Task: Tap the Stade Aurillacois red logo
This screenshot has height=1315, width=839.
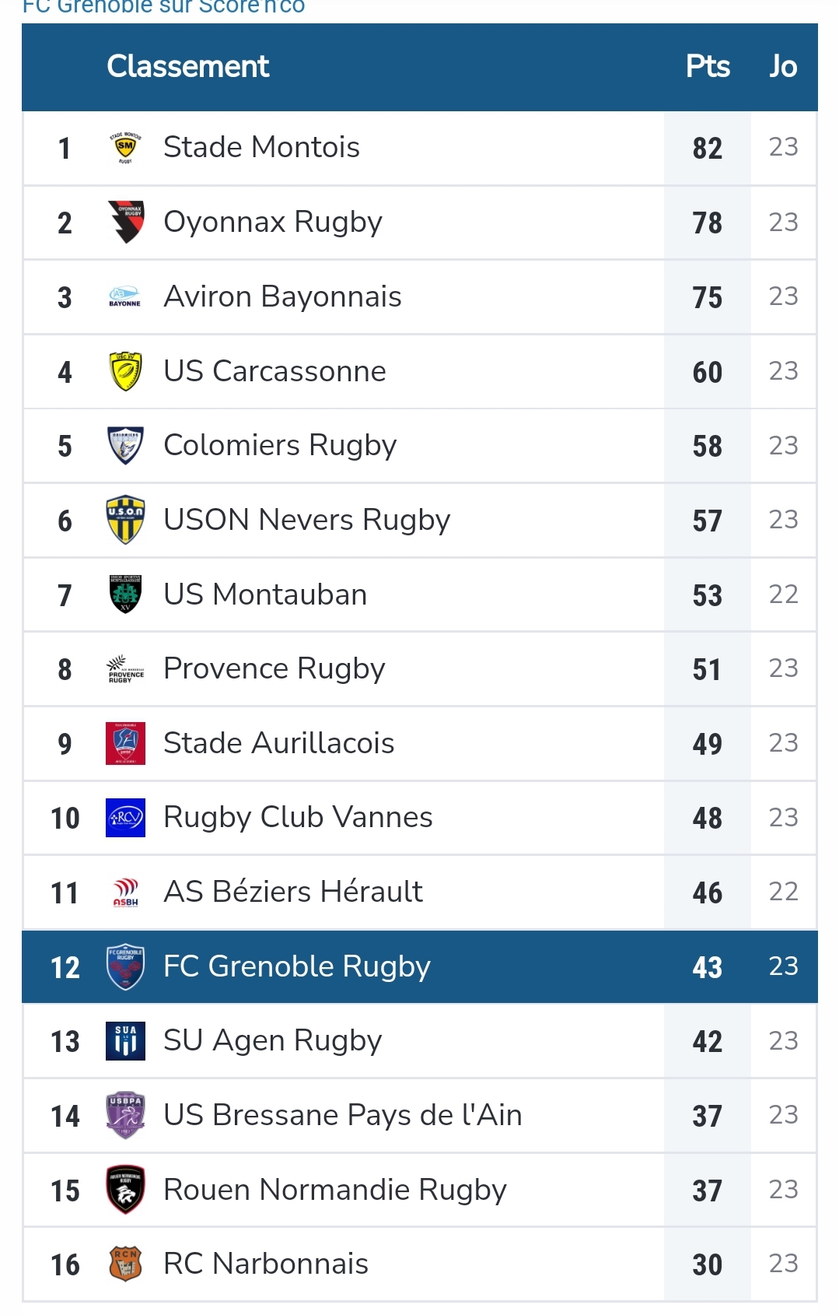Action: (125, 743)
